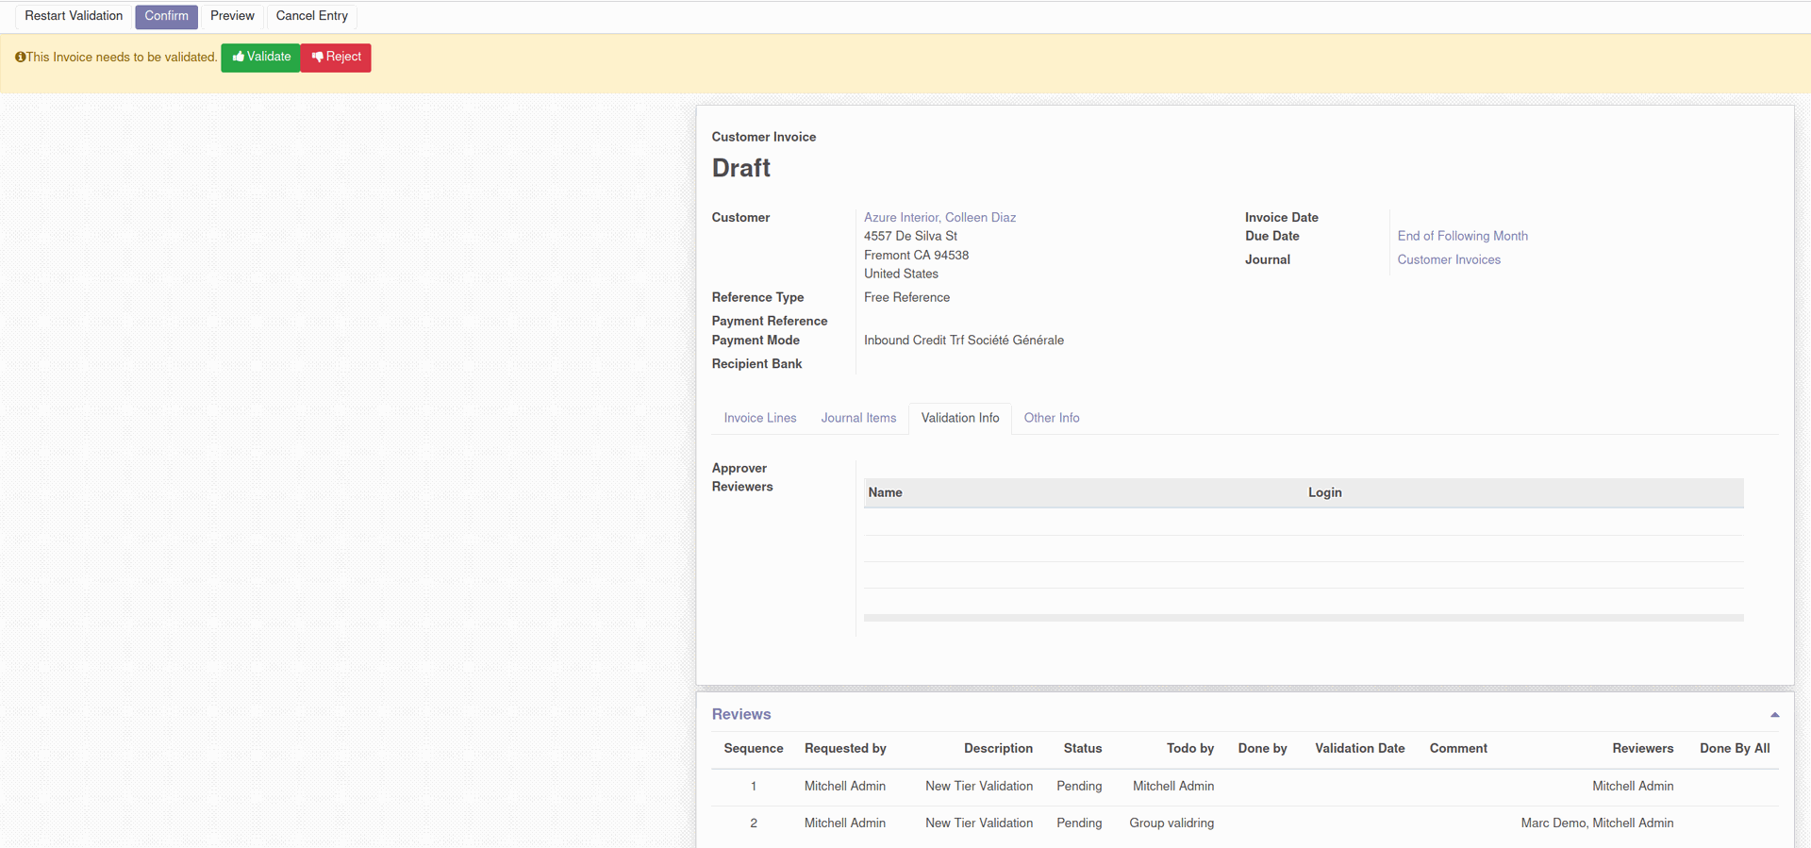Screen dimensions: 1811x848
Task: Click the Done by column header
Action: tap(1262, 749)
